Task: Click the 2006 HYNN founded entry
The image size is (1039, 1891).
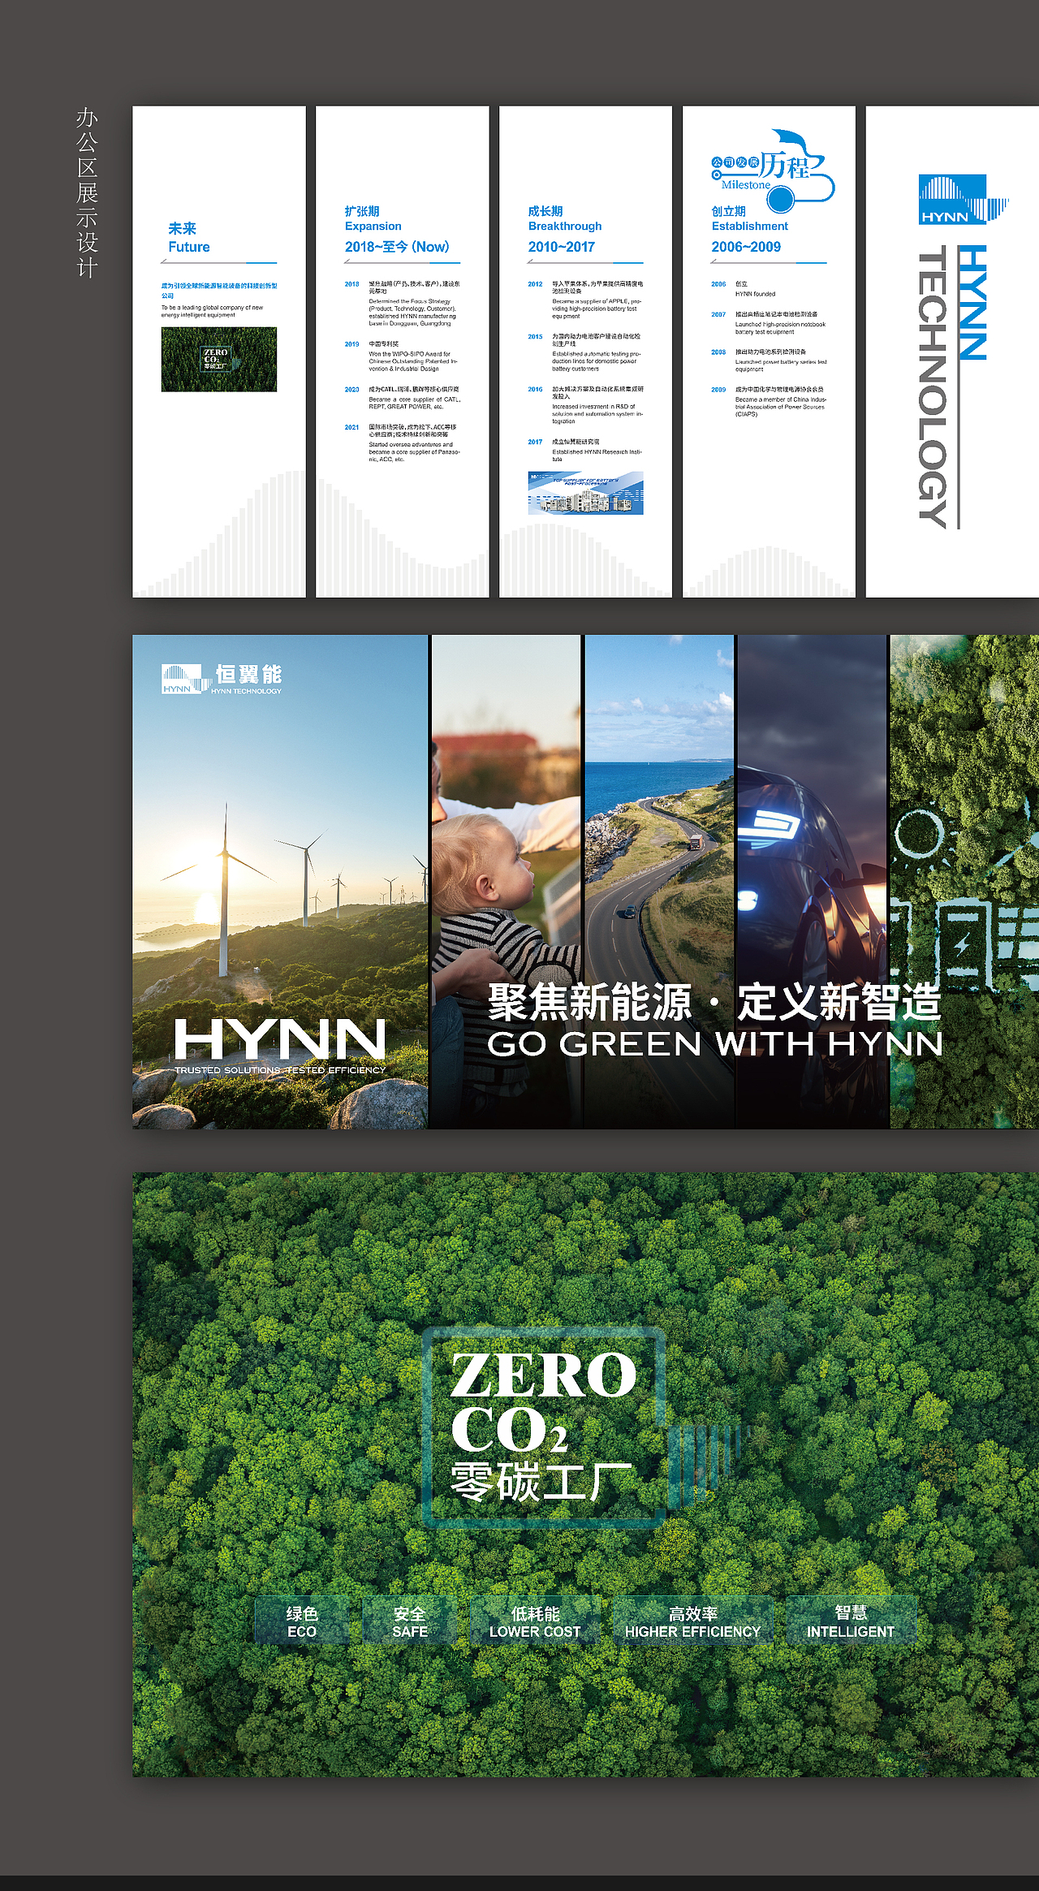Action: point(744,289)
